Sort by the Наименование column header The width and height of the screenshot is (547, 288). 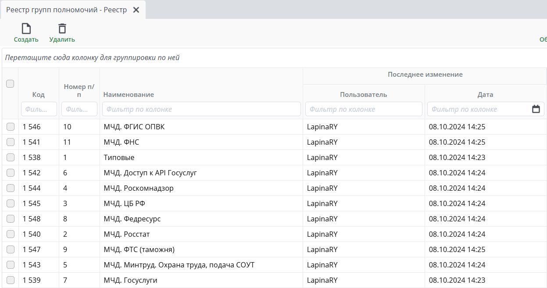(x=129, y=95)
